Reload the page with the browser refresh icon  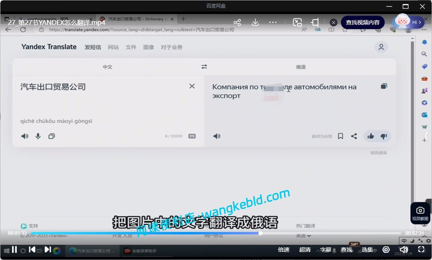tap(23, 30)
